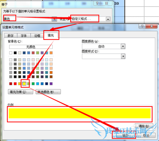Select orange swatch in top theme row

51,53
